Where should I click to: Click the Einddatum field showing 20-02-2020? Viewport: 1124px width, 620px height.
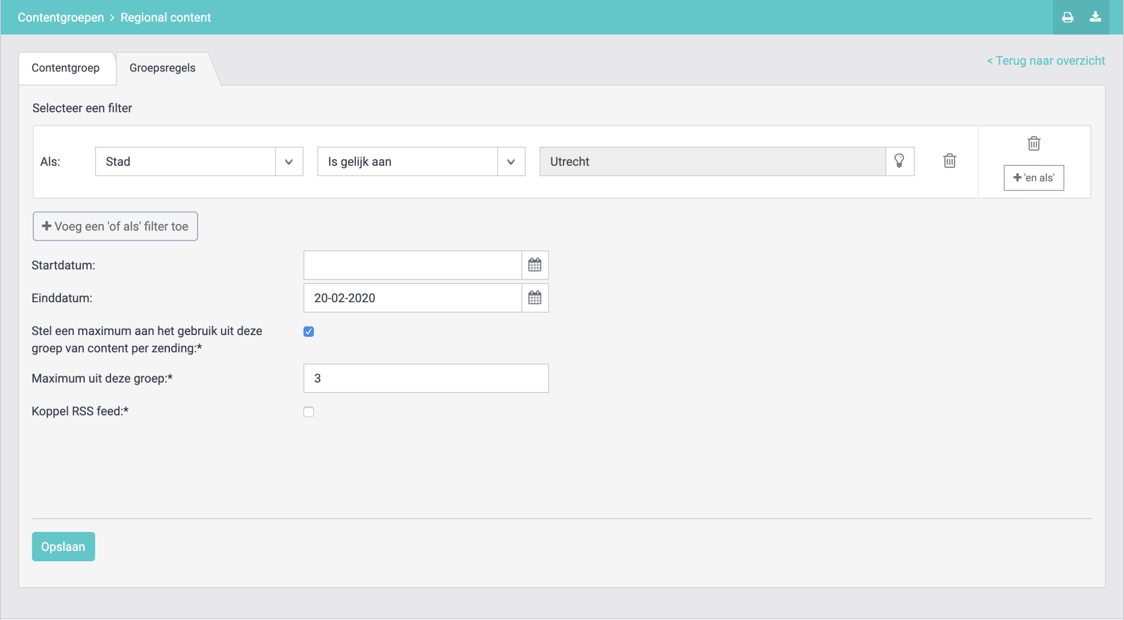click(412, 298)
